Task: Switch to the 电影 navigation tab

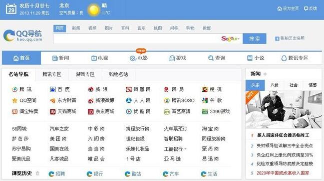Action: [139, 58]
